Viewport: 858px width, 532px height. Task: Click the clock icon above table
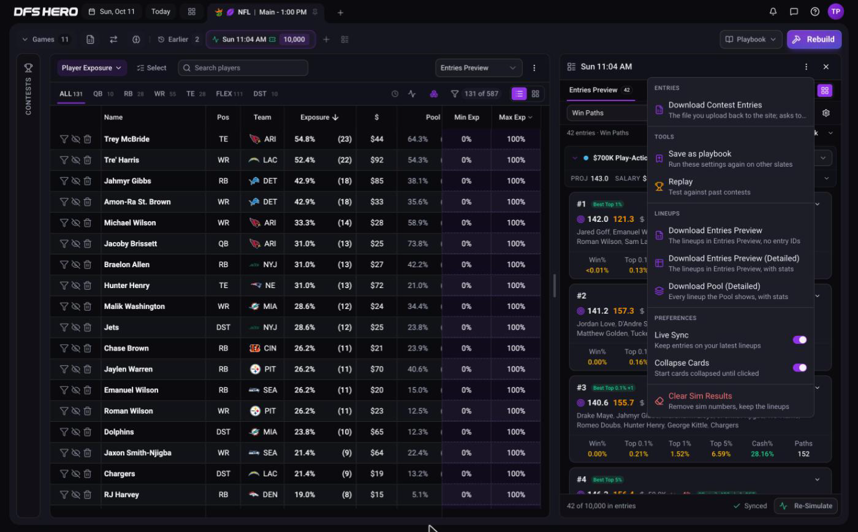395,94
